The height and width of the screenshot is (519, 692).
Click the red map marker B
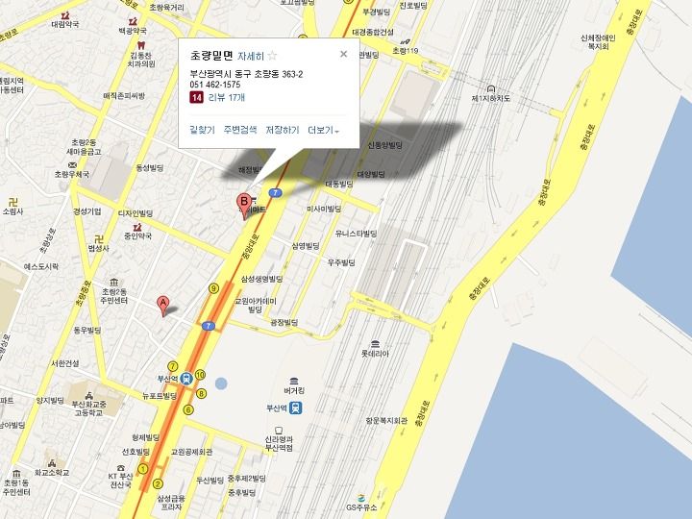click(243, 206)
